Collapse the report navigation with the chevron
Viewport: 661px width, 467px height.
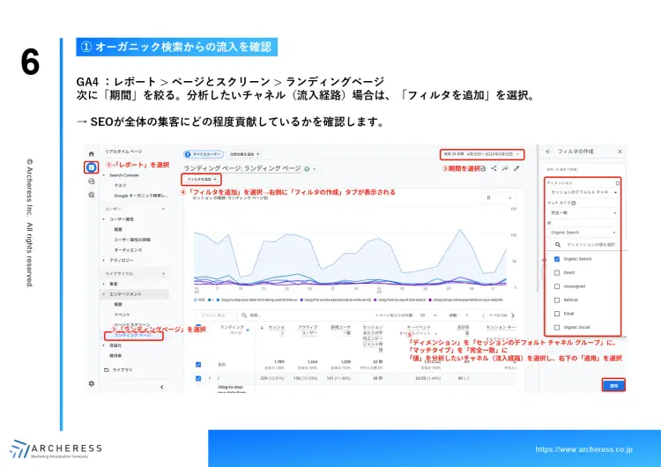(x=162, y=387)
